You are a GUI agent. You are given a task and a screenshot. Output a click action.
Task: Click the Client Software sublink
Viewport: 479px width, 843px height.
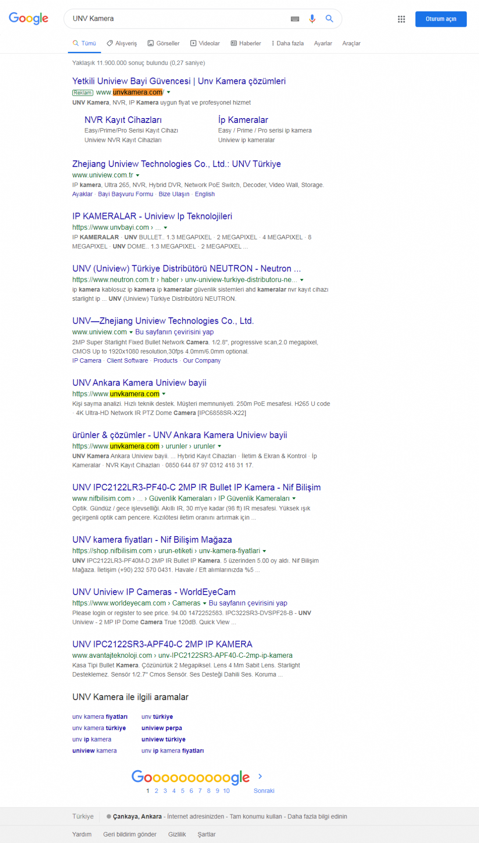click(127, 360)
